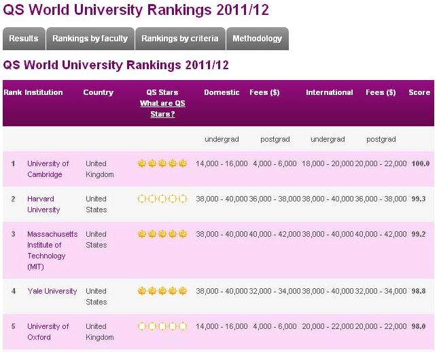Click University of Oxford empty stars rating
This screenshot has height=352, width=439.
point(162,327)
